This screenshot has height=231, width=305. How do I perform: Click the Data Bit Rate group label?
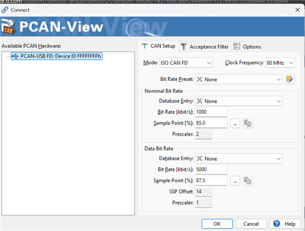coord(159,149)
